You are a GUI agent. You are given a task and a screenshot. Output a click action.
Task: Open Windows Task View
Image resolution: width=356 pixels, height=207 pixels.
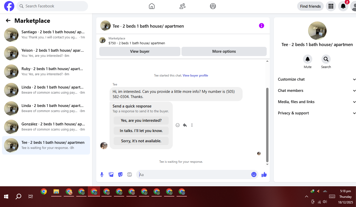[x=30, y=197]
